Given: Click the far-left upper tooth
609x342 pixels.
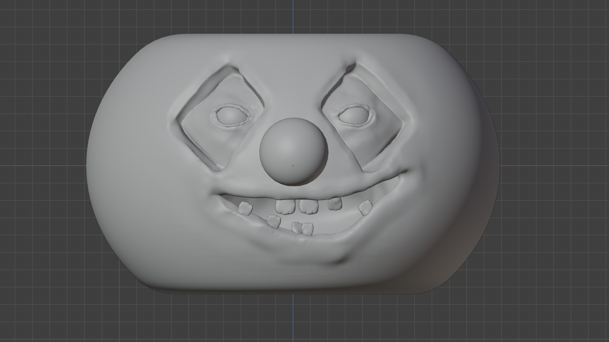Looking at the screenshot, I should (245, 208).
